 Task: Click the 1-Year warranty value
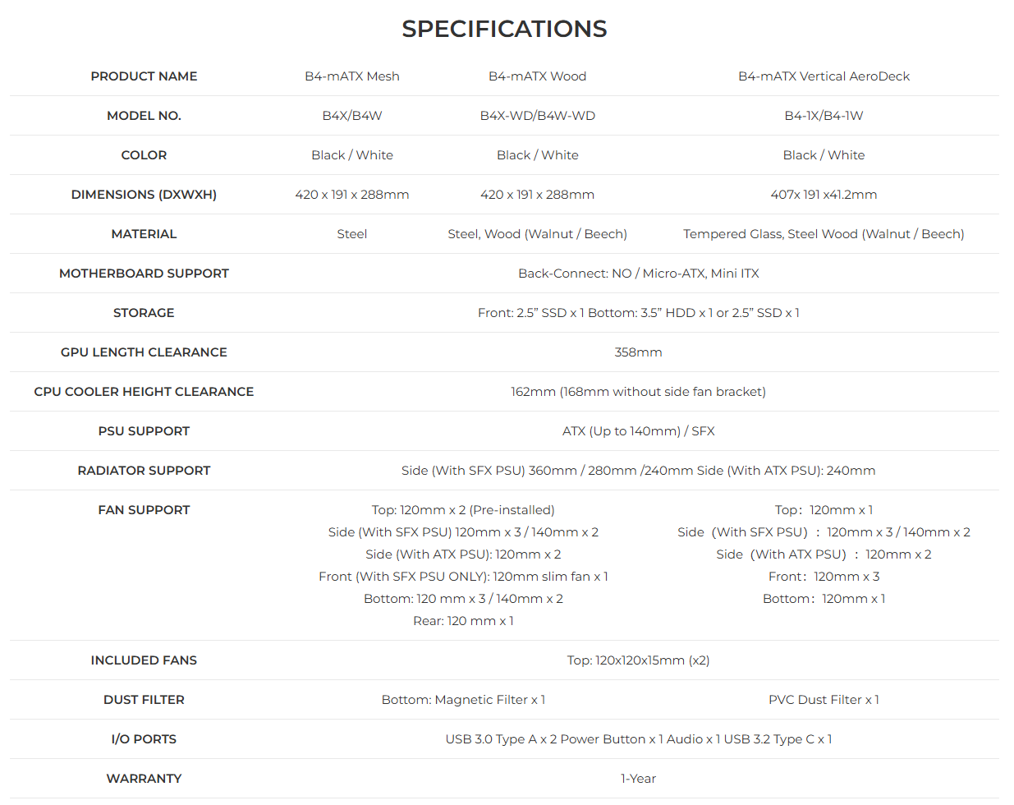tap(638, 779)
